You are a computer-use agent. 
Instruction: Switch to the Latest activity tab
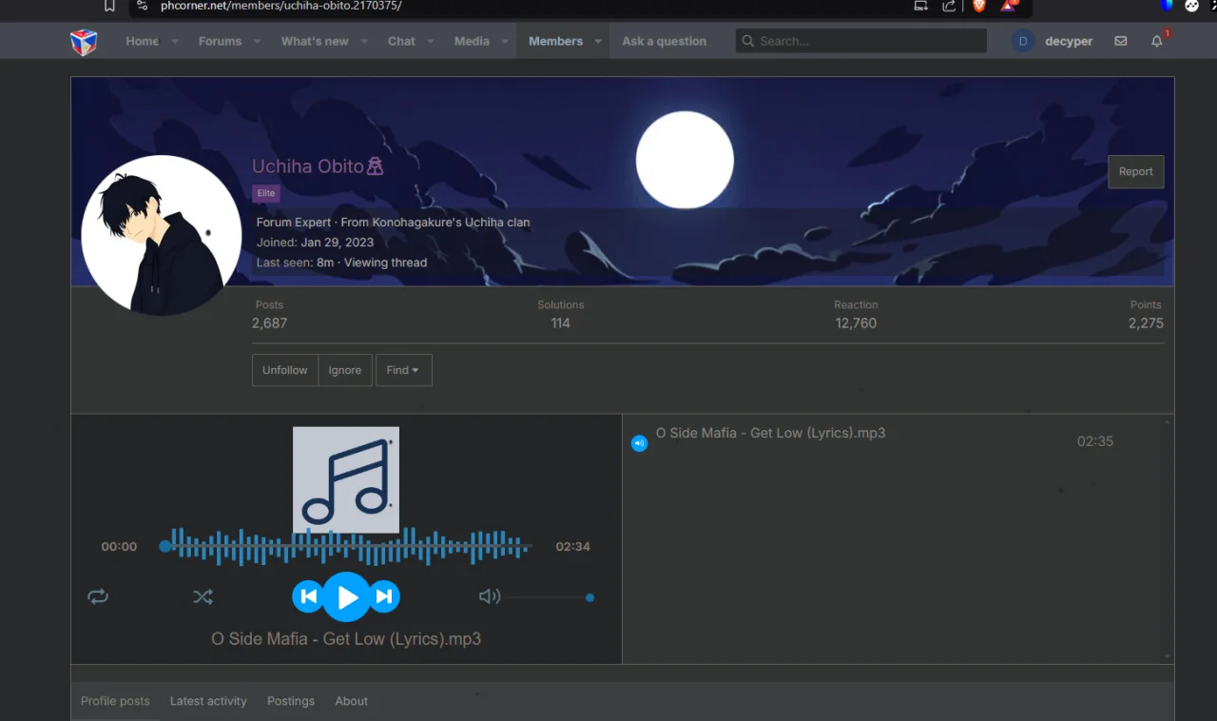[x=208, y=701]
